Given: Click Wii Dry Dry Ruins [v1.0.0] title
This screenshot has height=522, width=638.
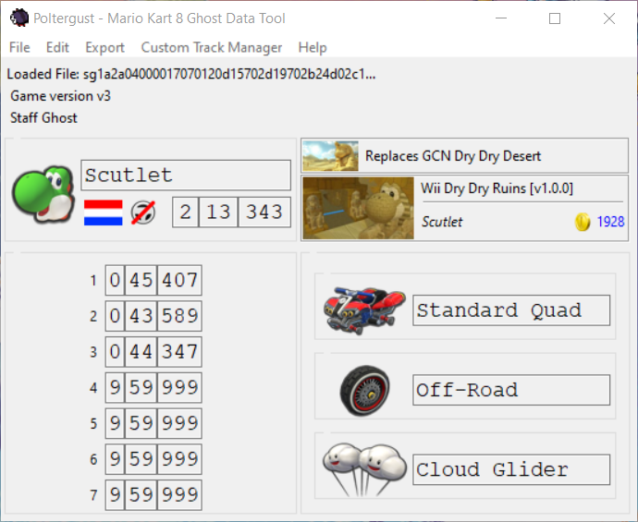Looking at the screenshot, I should point(497,188).
